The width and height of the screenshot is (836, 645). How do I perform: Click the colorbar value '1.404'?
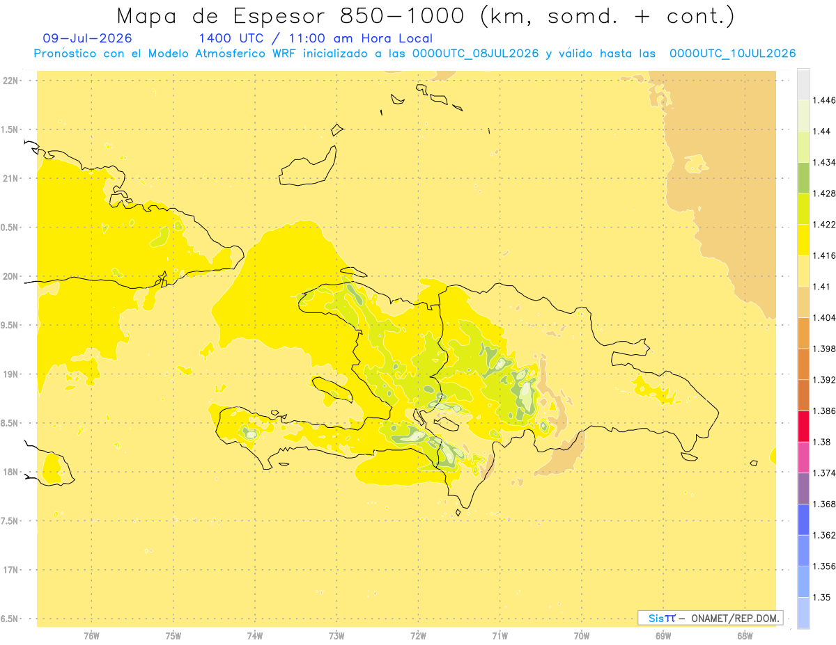coord(825,317)
